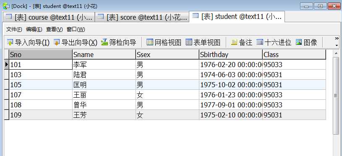This screenshot has height=156, width=342.
Task: Click the Sno cell 105
Action: click(41, 85)
